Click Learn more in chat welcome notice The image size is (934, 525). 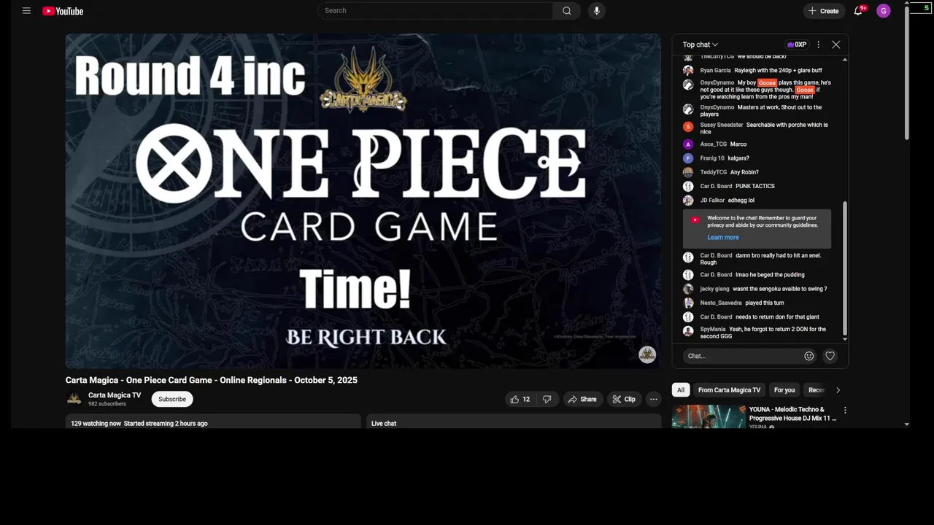point(722,238)
